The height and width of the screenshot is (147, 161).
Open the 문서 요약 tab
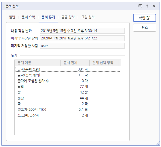(x=28, y=17)
